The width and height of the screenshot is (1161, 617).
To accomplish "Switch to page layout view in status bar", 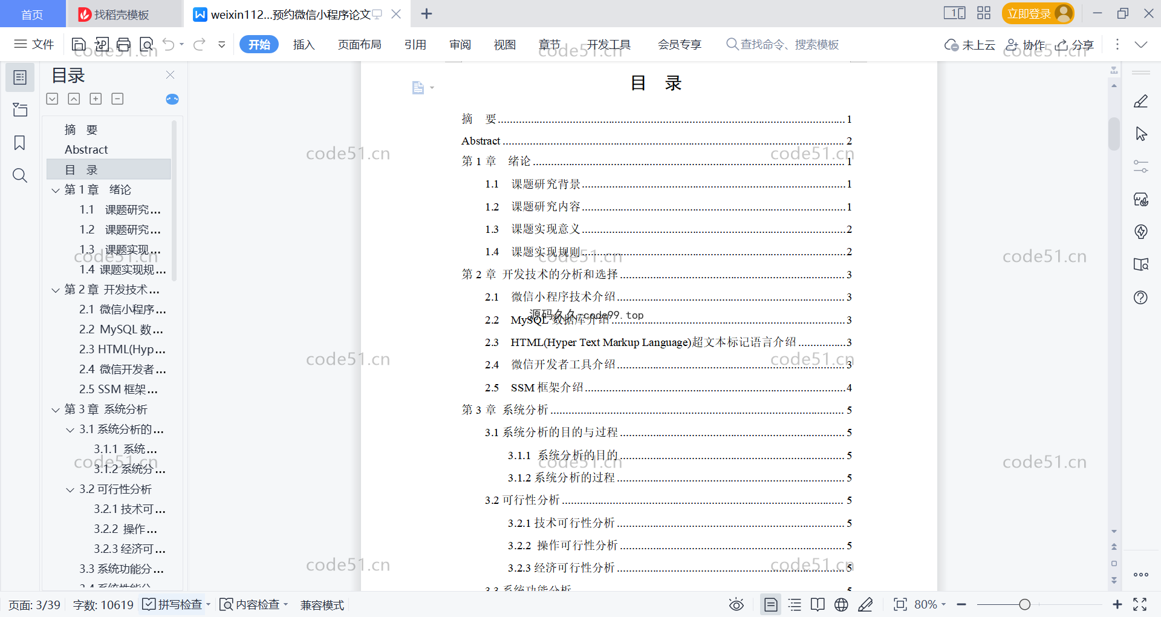I will (770, 604).
